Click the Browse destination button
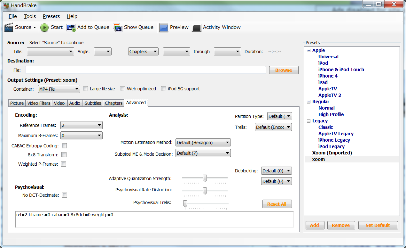This screenshot has width=406, height=248. pos(283,70)
